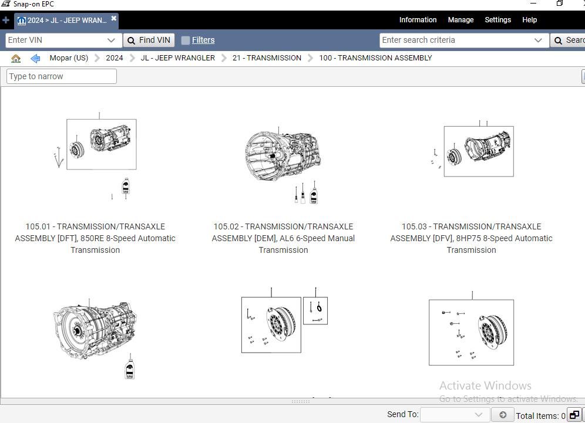Click the Type to narrow input field
Image resolution: width=585 pixels, height=423 pixels.
click(x=61, y=76)
